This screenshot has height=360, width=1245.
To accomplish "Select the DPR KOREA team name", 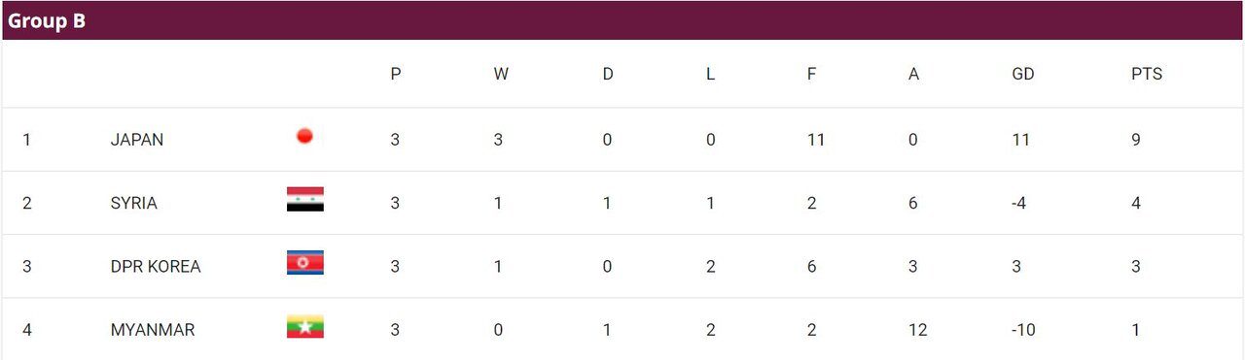I will [x=156, y=267].
